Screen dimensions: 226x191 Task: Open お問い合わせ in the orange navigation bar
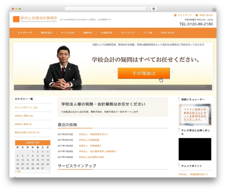(x=168, y=33)
